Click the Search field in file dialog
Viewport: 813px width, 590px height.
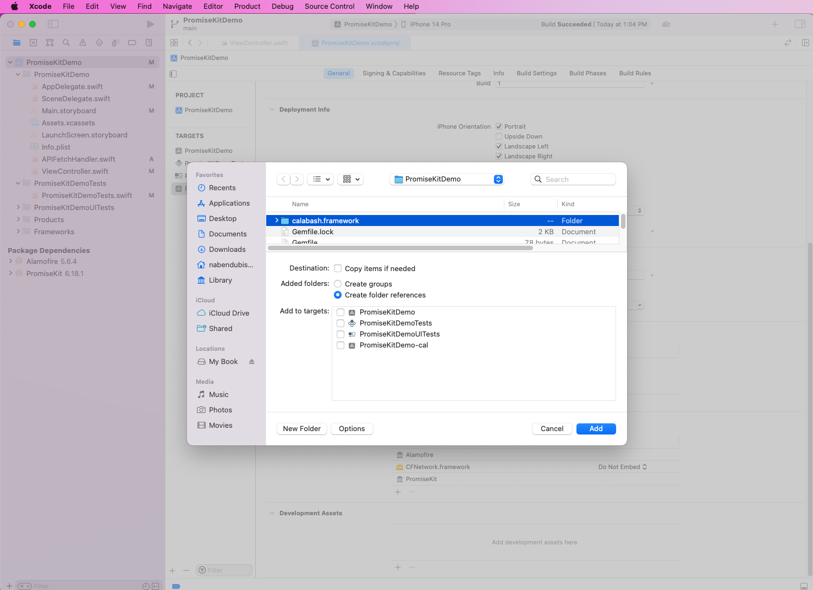tap(573, 179)
